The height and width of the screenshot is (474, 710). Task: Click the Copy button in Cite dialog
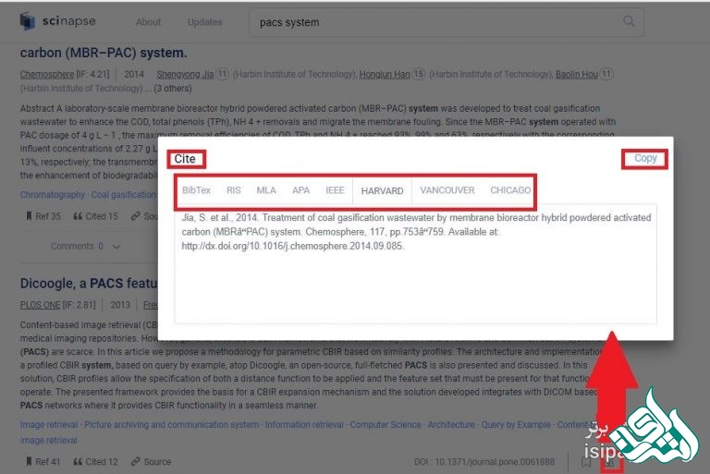coord(645,159)
